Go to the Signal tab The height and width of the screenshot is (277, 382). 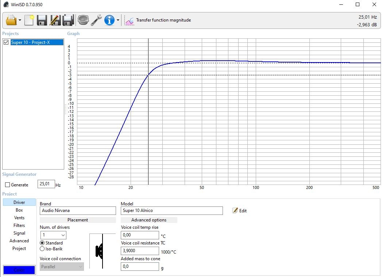click(19, 233)
